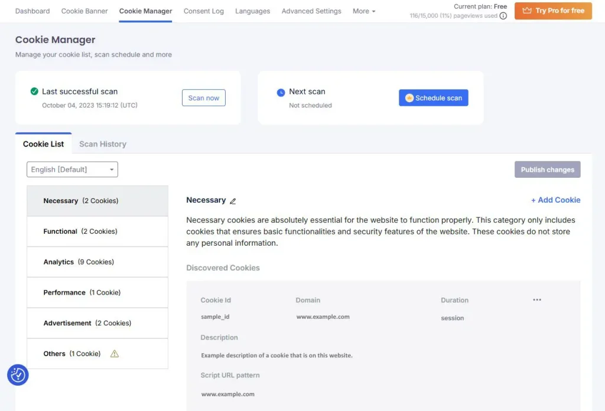Open the Advanced Settings section
Image resolution: width=605 pixels, height=411 pixels.
[311, 11]
